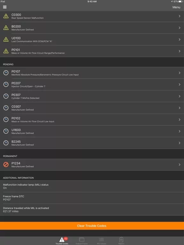The image size is (184, 245).
Task: Open the PID Values tab
Action: point(101,241)
